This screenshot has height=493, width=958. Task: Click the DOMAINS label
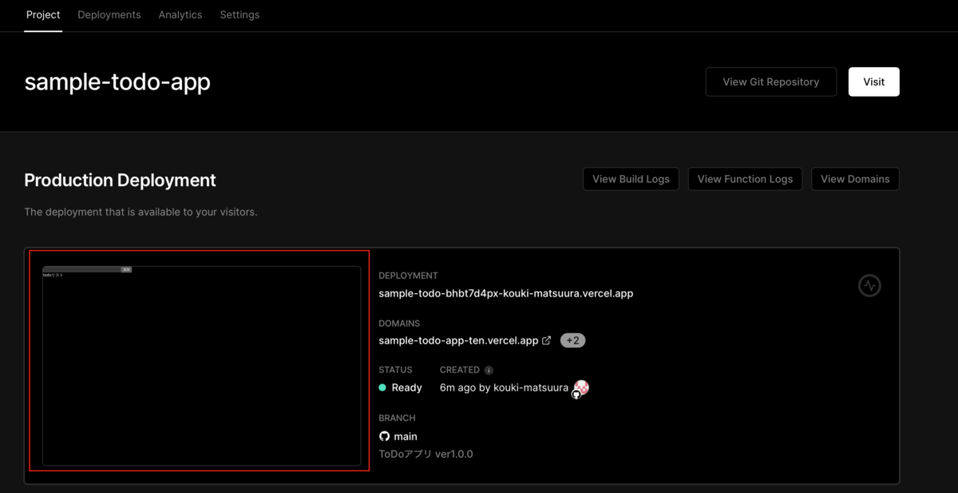pyautogui.click(x=399, y=324)
